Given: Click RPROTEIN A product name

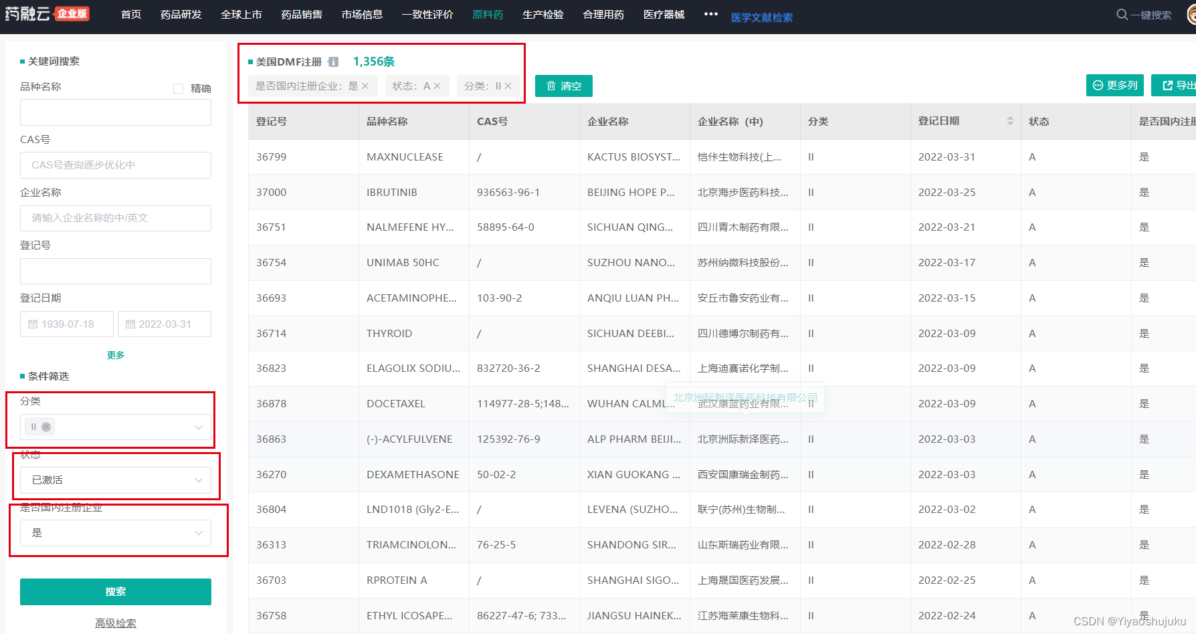Looking at the screenshot, I should click(397, 580).
